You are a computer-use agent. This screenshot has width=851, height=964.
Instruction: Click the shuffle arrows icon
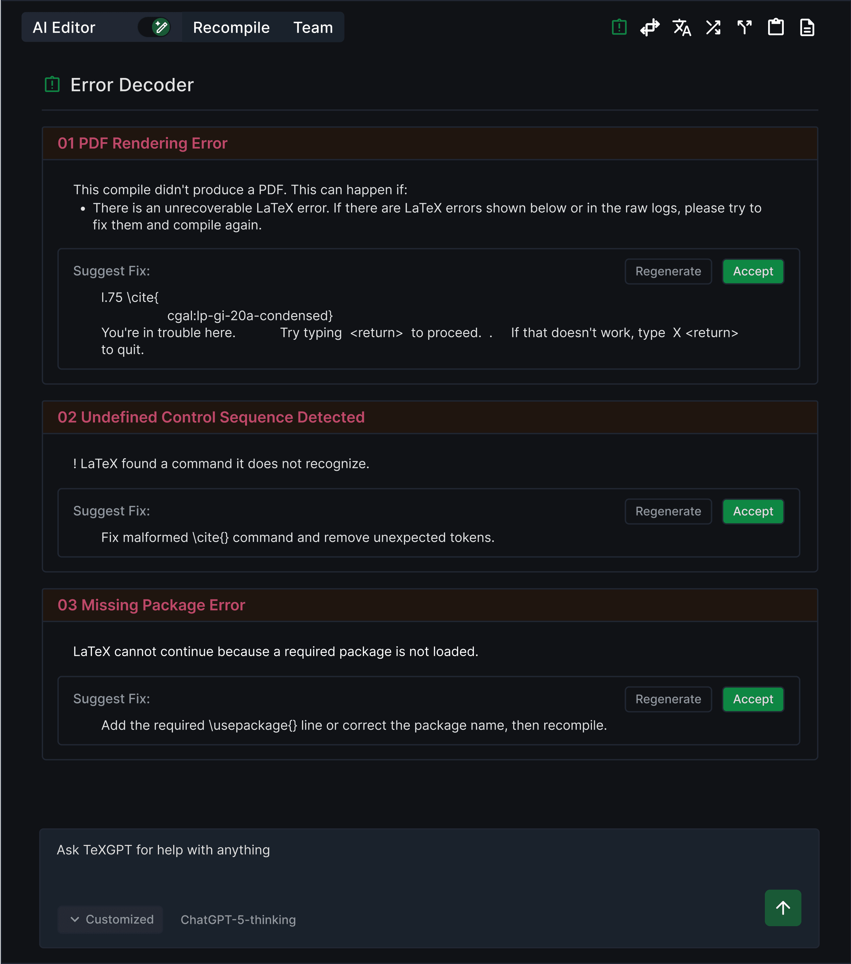(x=713, y=27)
